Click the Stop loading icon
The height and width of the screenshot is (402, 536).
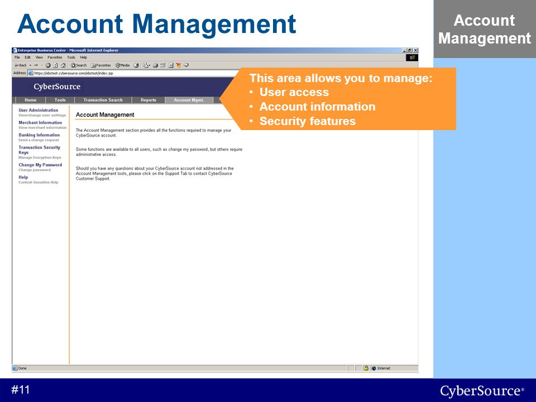click(x=48, y=65)
